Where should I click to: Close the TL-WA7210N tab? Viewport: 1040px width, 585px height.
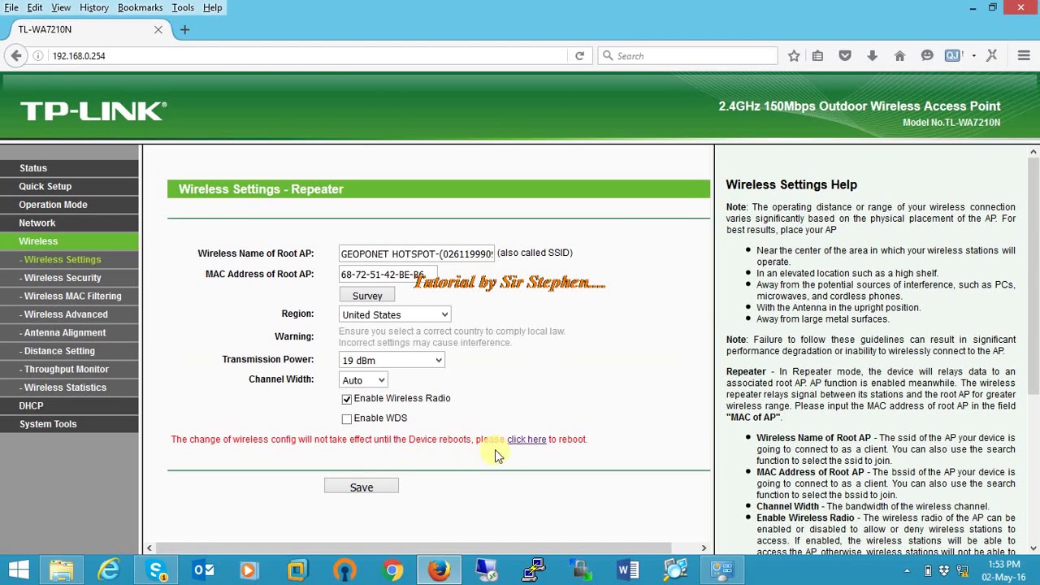pos(158,29)
